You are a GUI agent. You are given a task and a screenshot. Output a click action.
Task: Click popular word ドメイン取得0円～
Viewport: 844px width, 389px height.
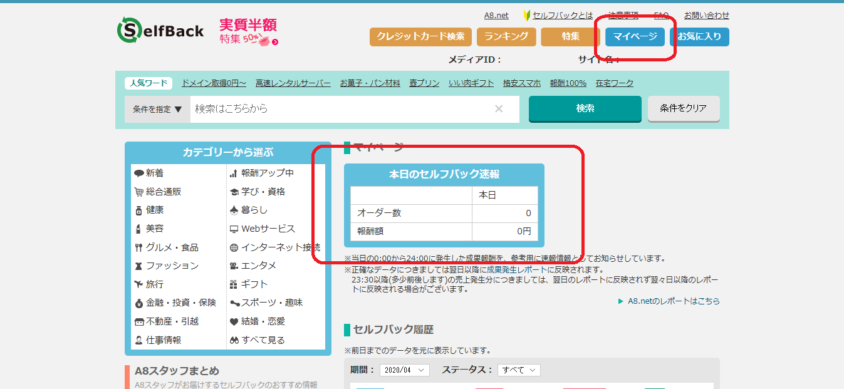[x=214, y=83]
